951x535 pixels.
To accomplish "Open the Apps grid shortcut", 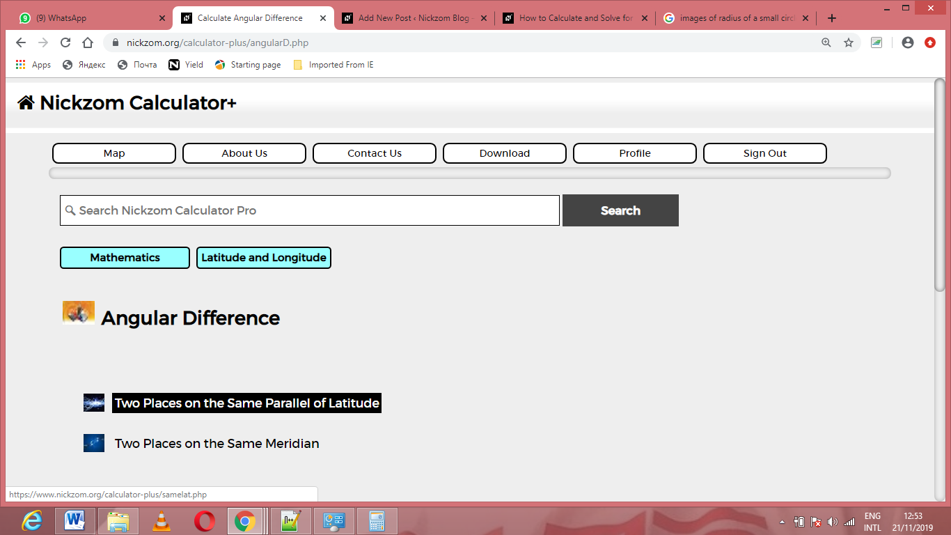I will 33,65.
